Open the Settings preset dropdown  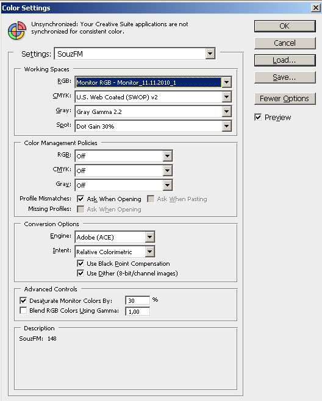pos(135,54)
